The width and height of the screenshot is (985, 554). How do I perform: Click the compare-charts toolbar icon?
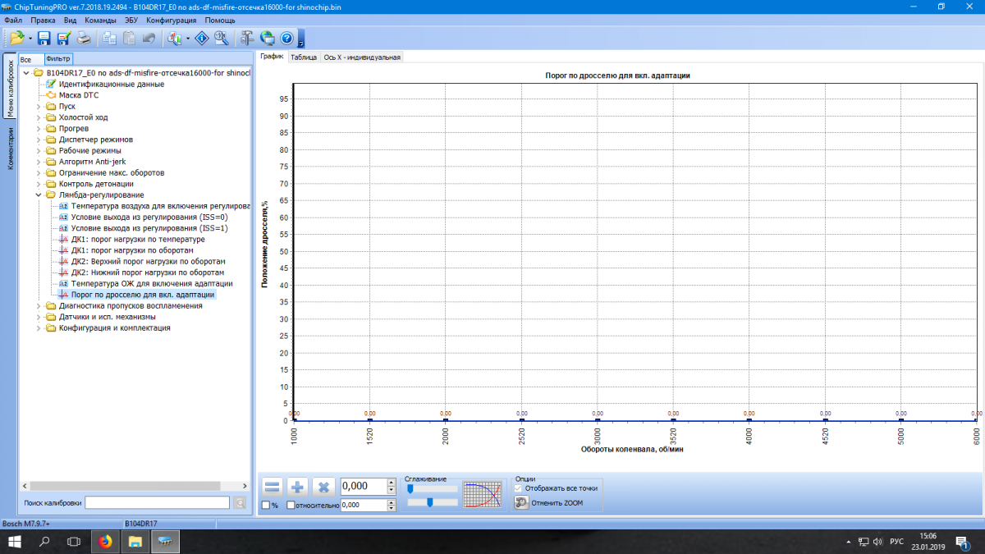click(174, 38)
